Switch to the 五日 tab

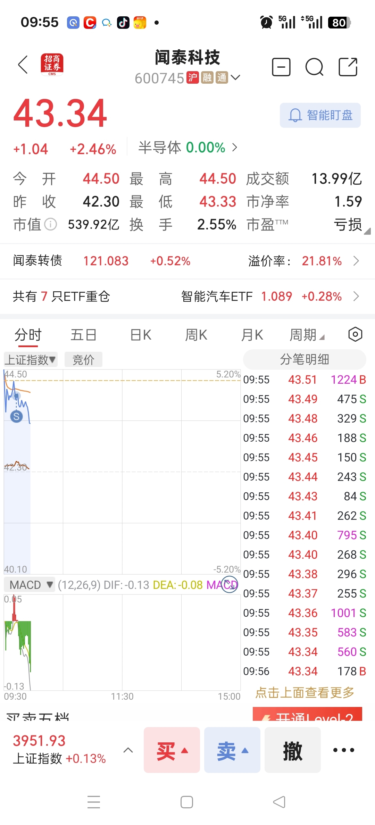84,335
